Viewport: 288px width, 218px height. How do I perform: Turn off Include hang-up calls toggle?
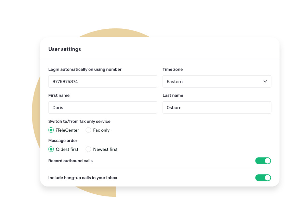point(263,178)
